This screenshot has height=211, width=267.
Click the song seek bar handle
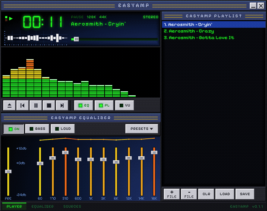click(76, 39)
